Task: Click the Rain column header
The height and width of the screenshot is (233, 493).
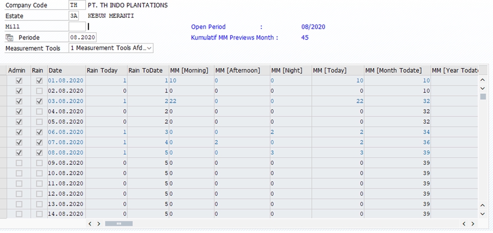Action: coord(39,71)
